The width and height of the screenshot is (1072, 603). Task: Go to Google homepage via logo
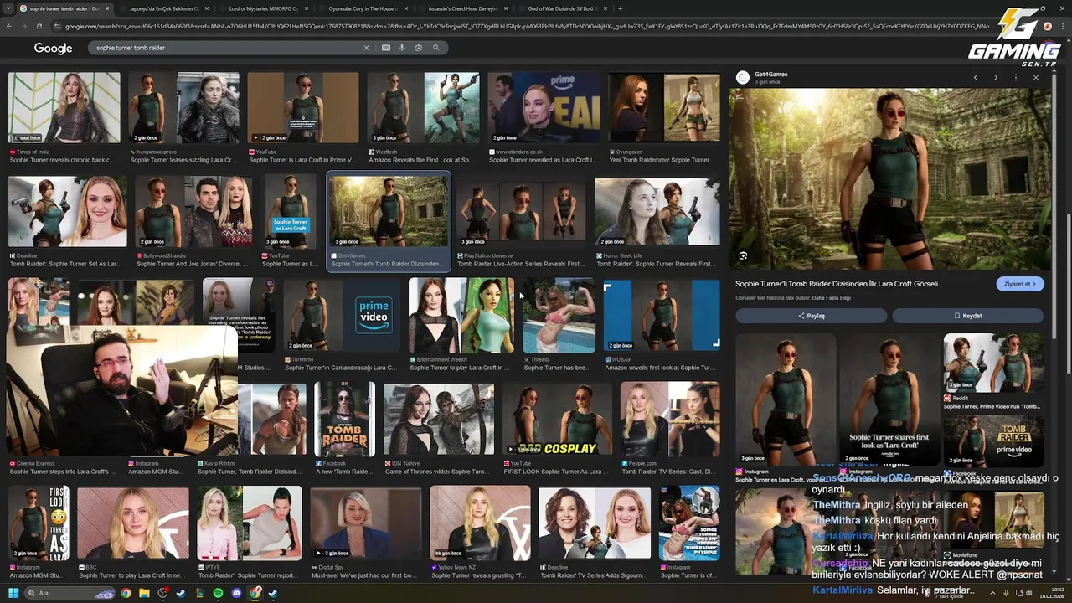pyautogui.click(x=53, y=48)
